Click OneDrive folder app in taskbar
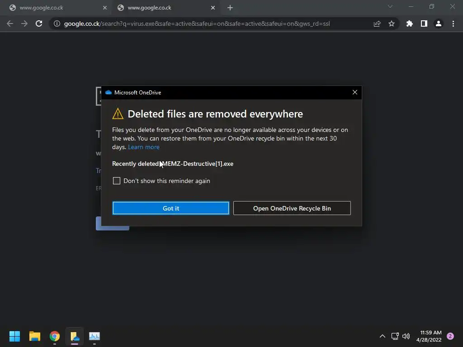Viewport: 463px width, 347px height. pos(75,336)
